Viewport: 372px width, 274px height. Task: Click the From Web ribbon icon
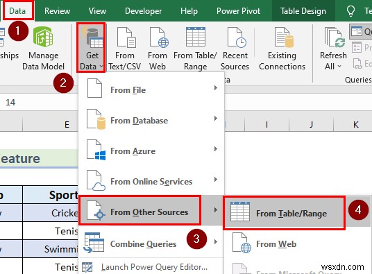pyautogui.click(x=158, y=37)
